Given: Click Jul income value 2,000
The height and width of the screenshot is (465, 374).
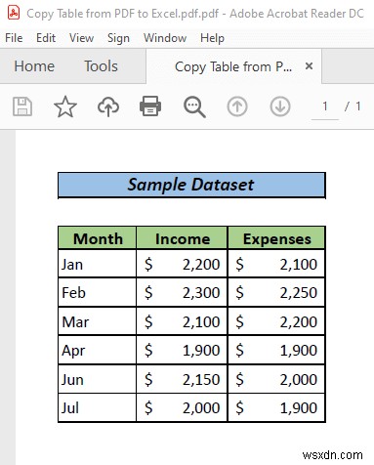Looking at the screenshot, I should [201, 407].
